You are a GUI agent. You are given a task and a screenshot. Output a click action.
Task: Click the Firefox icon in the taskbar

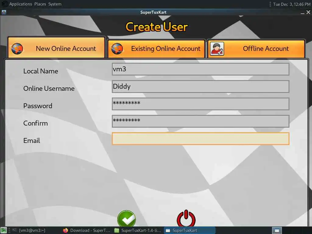coord(66,230)
